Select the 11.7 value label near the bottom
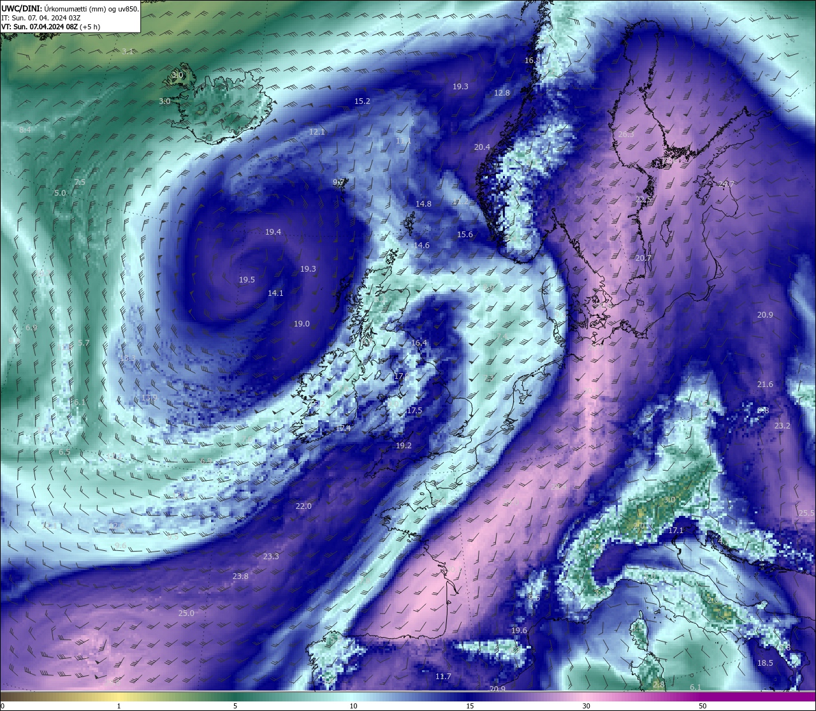The image size is (816, 711). pos(443,677)
